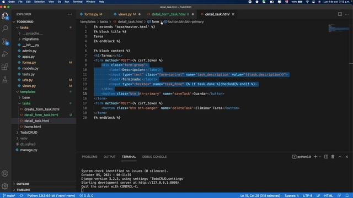353x198 pixels.
Task: Open Explorer more actions ellipsis
Action: point(70,14)
